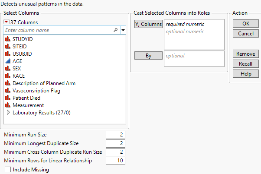Click the nominal icon beside Patient Died

[8, 98]
